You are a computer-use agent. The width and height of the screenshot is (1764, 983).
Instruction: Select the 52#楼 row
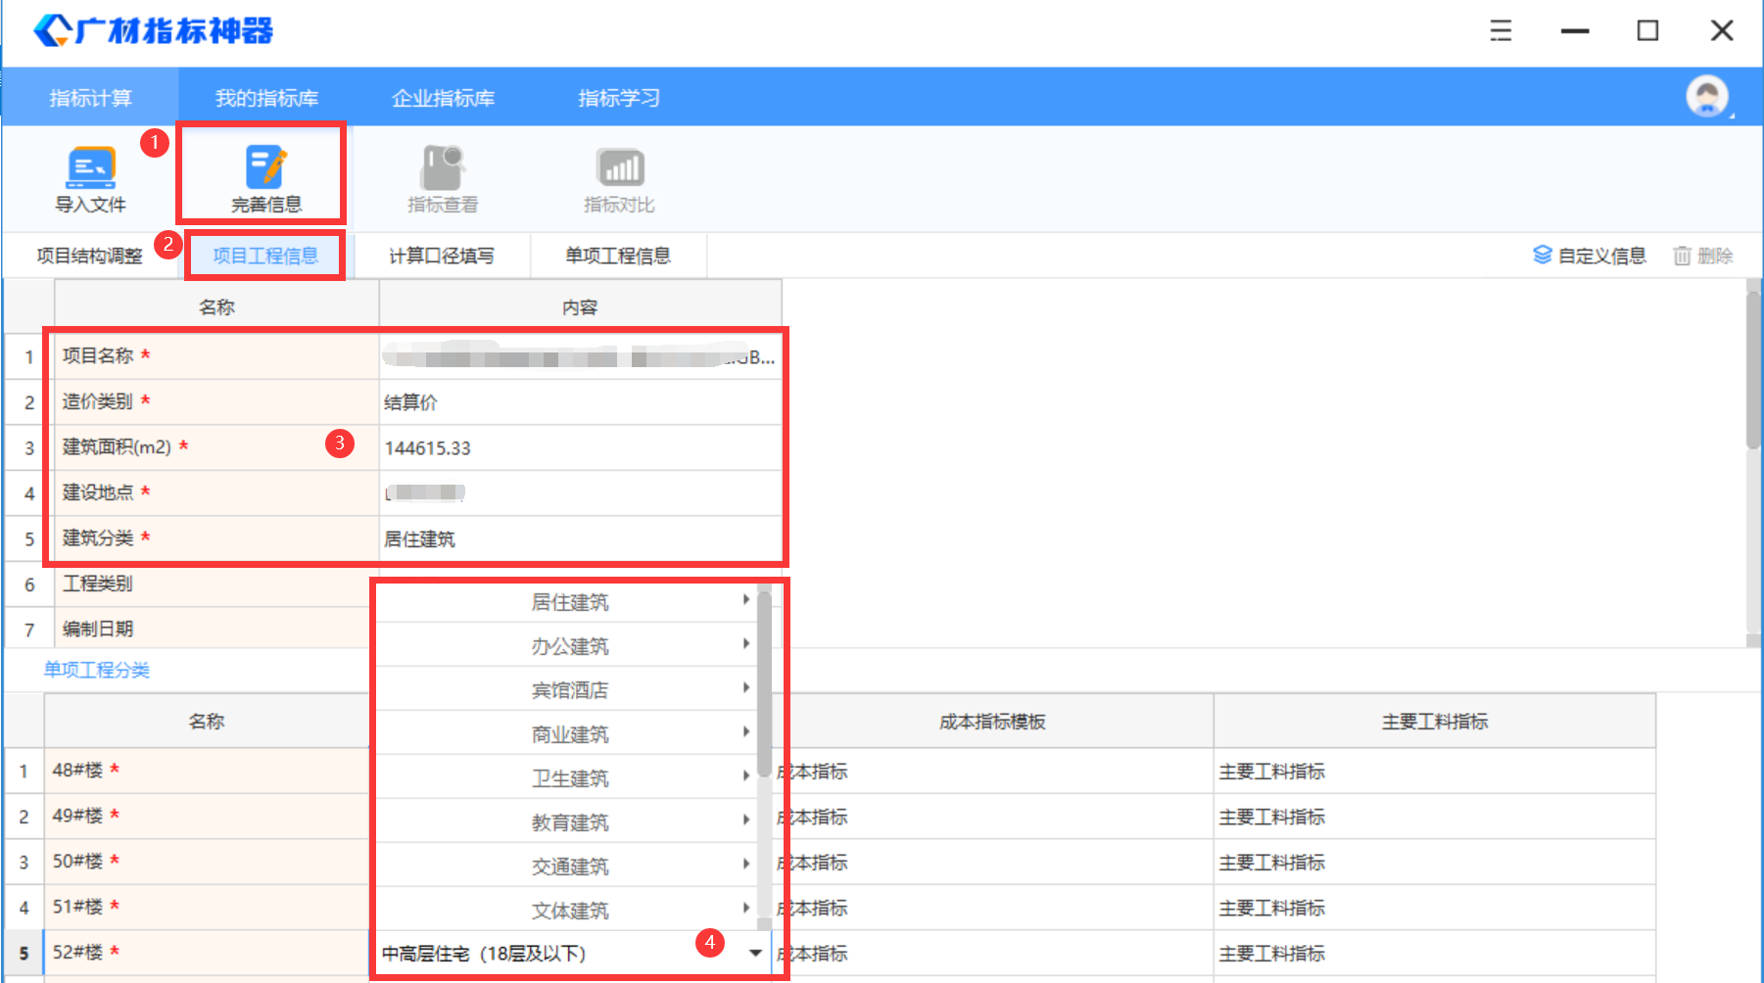[x=206, y=952]
